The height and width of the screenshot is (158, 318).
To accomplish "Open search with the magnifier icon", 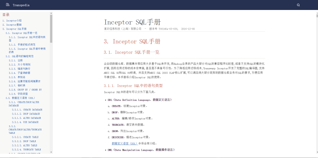I will tap(298, 5).
